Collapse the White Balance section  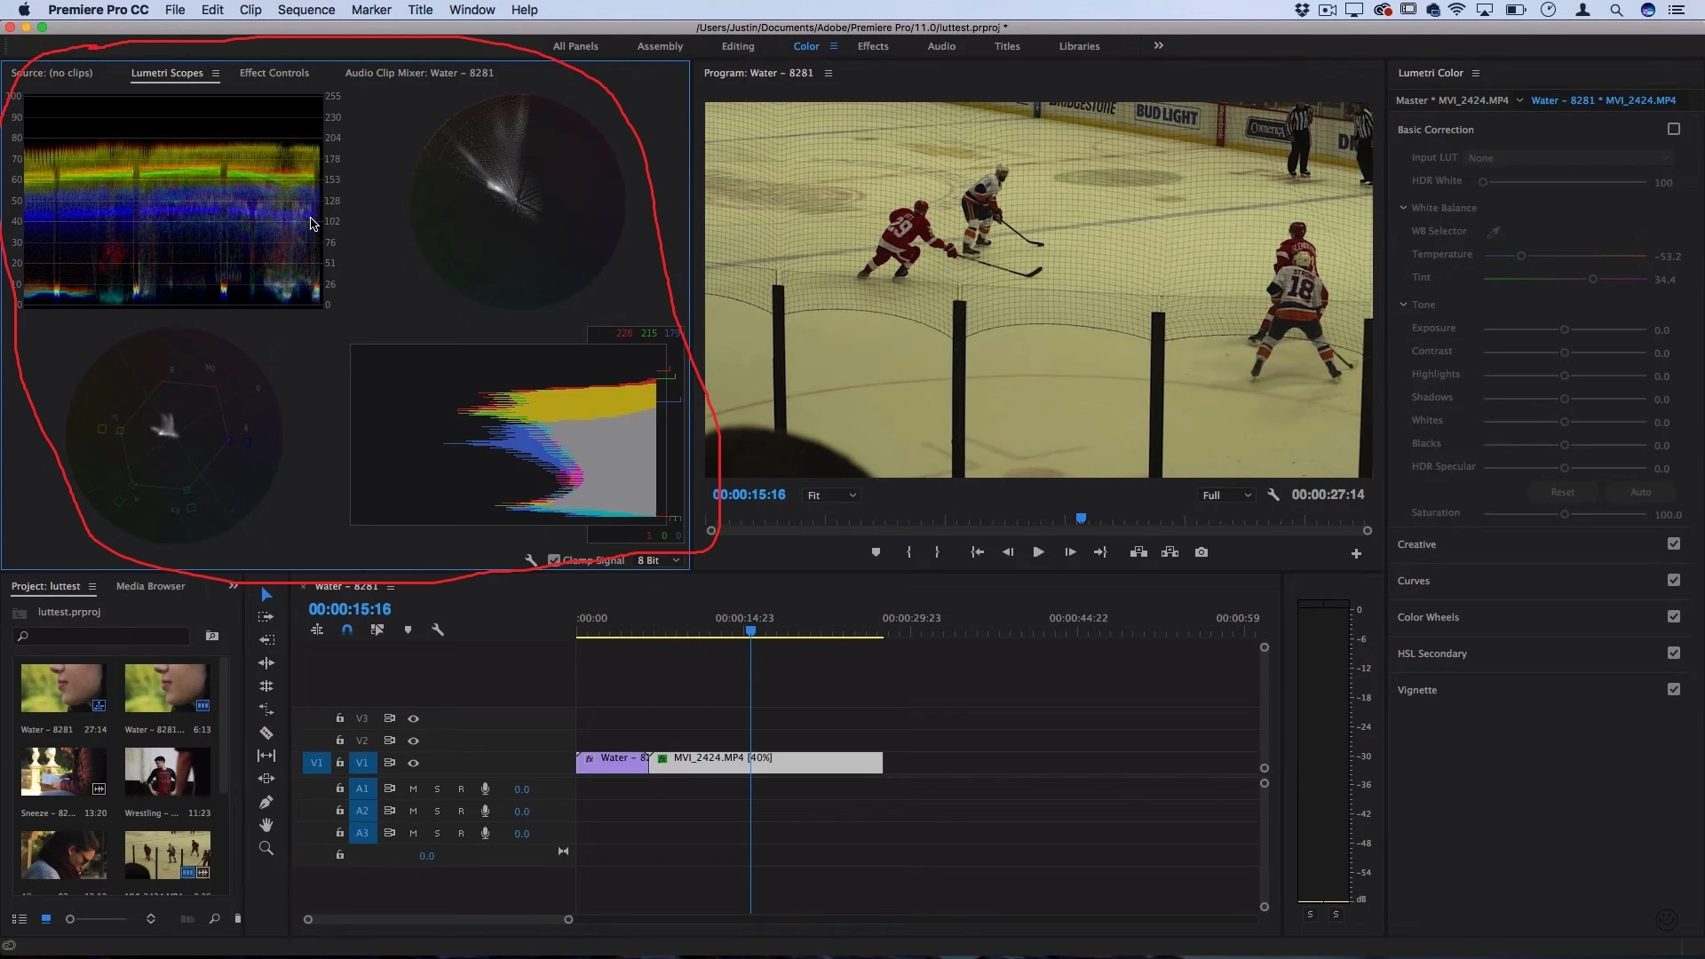tap(1403, 208)
